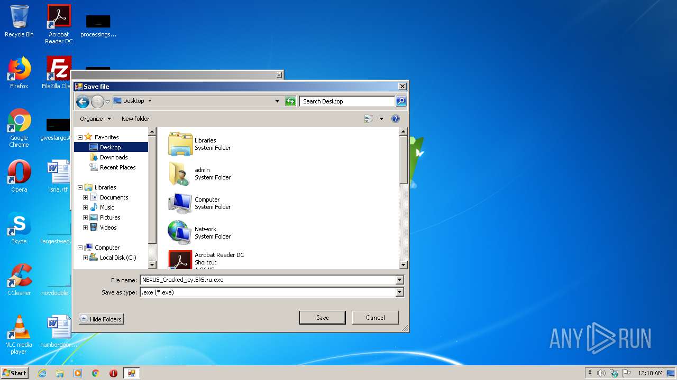Close the Save file dialog
The height and width of the screenshot is (380, 677).
[402, 86]
